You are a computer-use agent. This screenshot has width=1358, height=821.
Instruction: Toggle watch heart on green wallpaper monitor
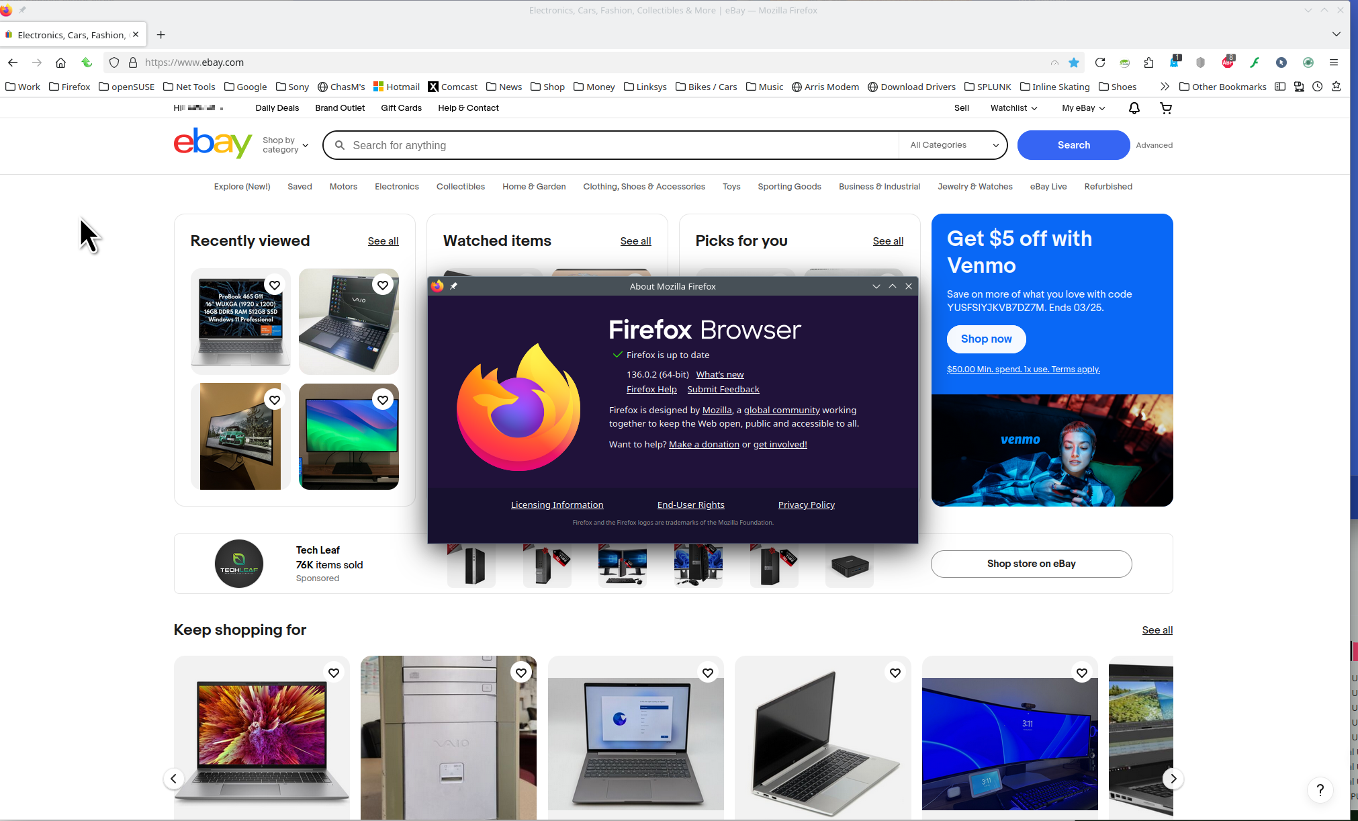(x=382, y=400)
